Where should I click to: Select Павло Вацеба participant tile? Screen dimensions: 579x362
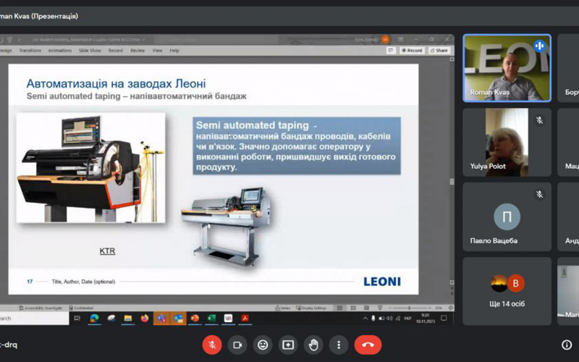coord(507,216)
